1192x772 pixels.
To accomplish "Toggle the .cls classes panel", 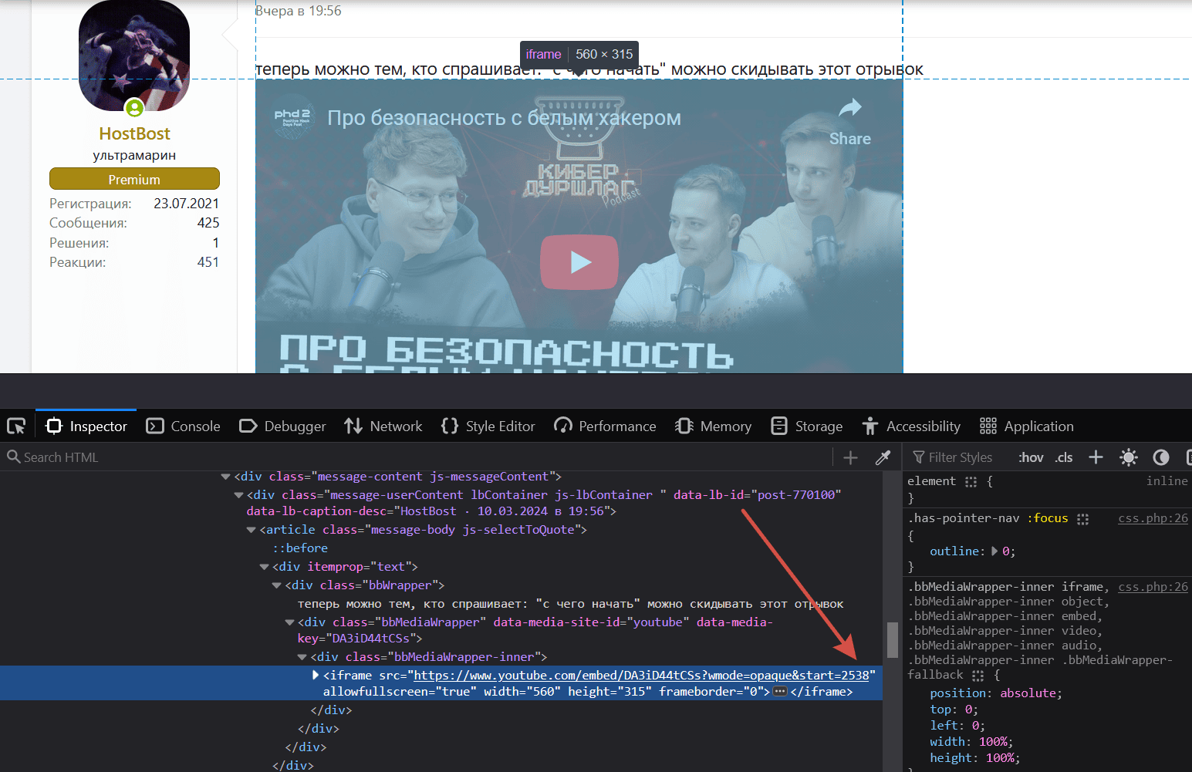I will pyautogui.click(x=1064, y=457).
